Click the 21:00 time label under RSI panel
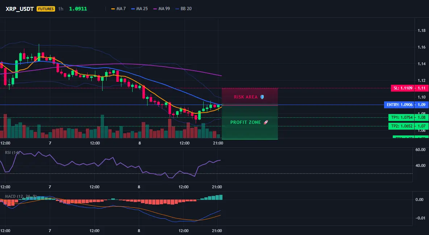 pyautogui.click(x=217, y=187)
